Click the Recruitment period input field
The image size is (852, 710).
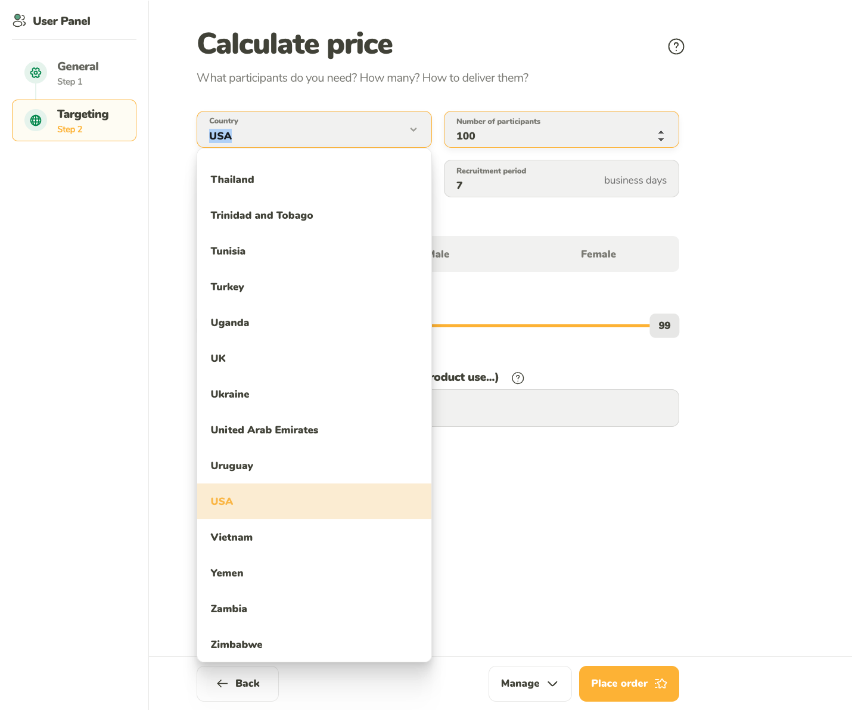pos(561,179)
